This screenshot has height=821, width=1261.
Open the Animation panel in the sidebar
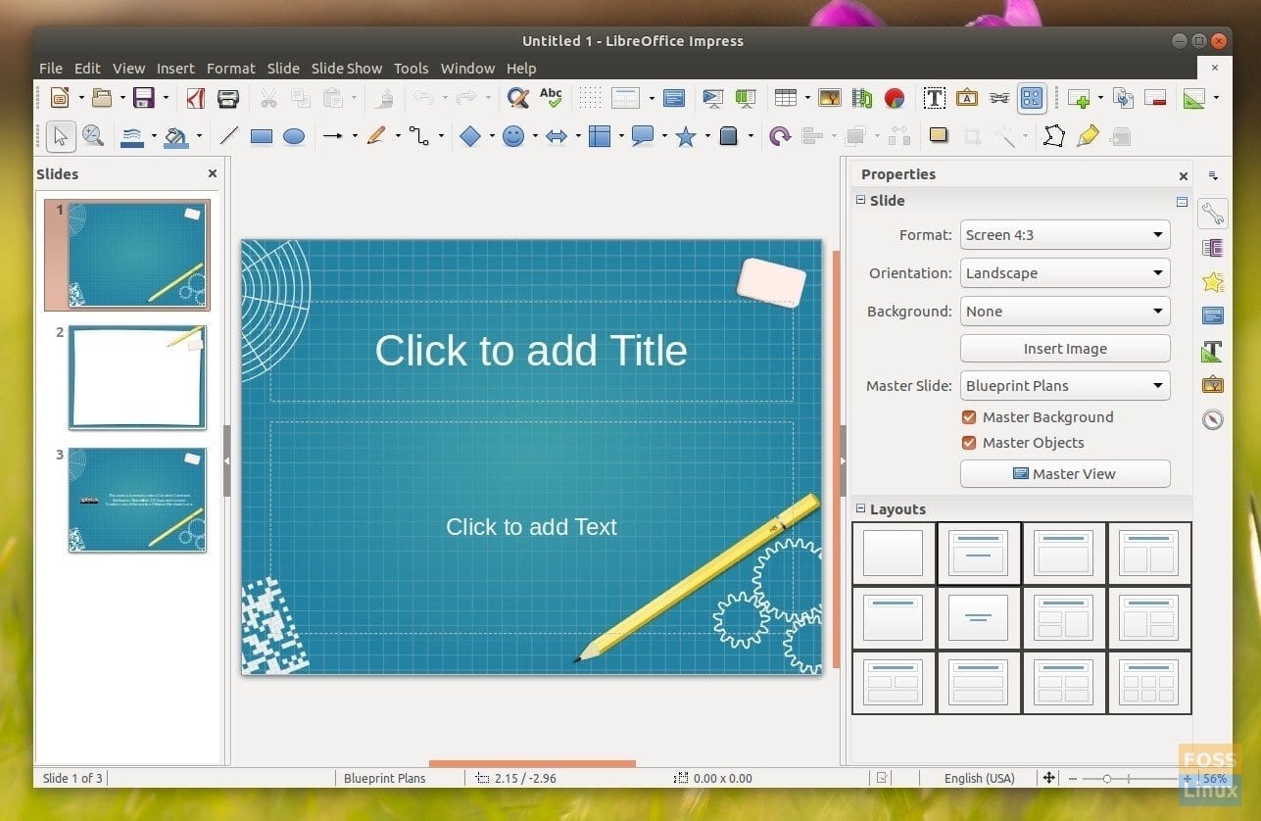[1212, 282]
